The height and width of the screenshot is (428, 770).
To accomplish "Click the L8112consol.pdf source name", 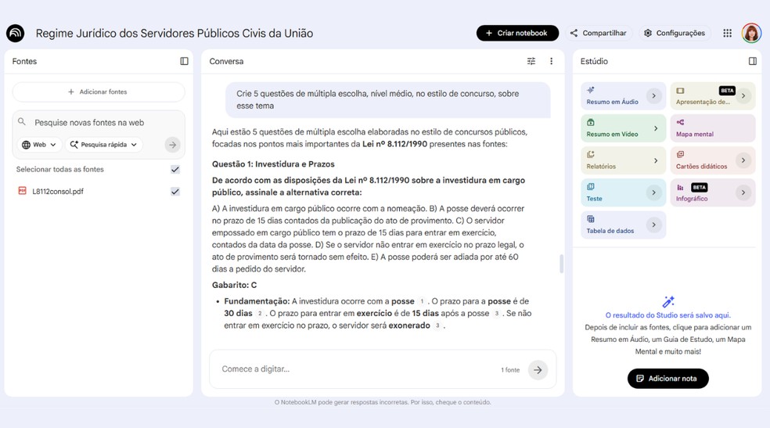I will (58, 192).
